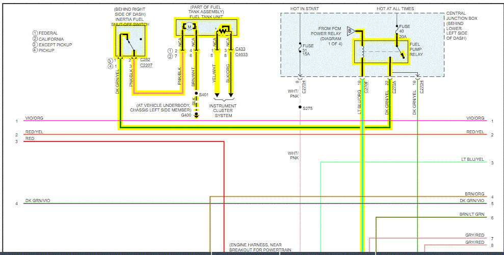Open the C433 connector link
The width and height of the screenshot is (504, 255).
(240, 49)
